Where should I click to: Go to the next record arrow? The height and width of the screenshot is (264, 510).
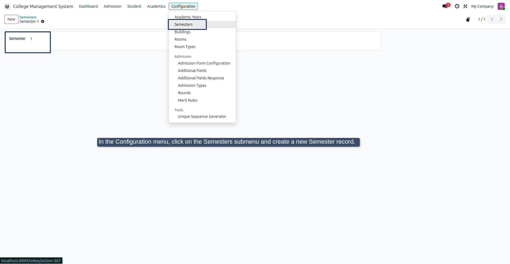501,19
